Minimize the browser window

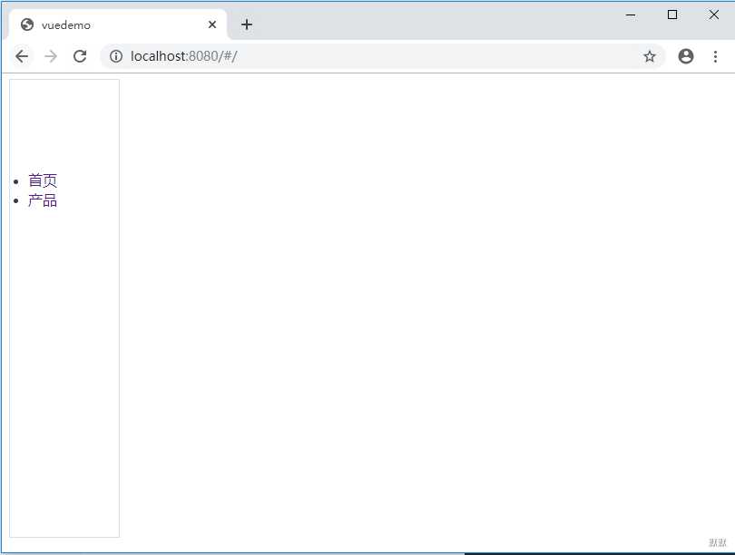click(x=631, y=15)
